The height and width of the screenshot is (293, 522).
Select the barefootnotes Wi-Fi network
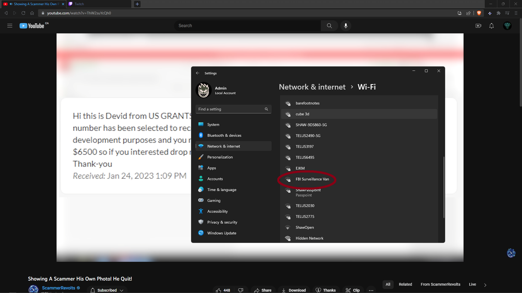point(359,103)
